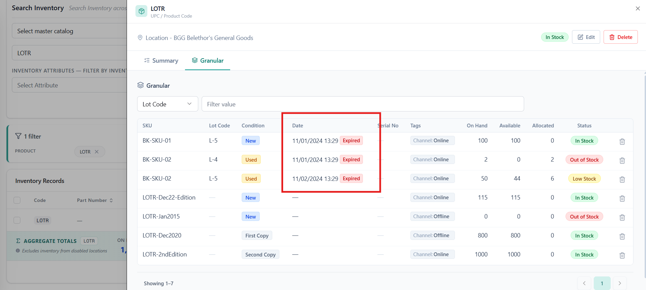Viewport: 646px width, 290px height.
Task: Remove the LOTR-Dec22-Edition row via trash icon
Action: click(x=622, y=198)
